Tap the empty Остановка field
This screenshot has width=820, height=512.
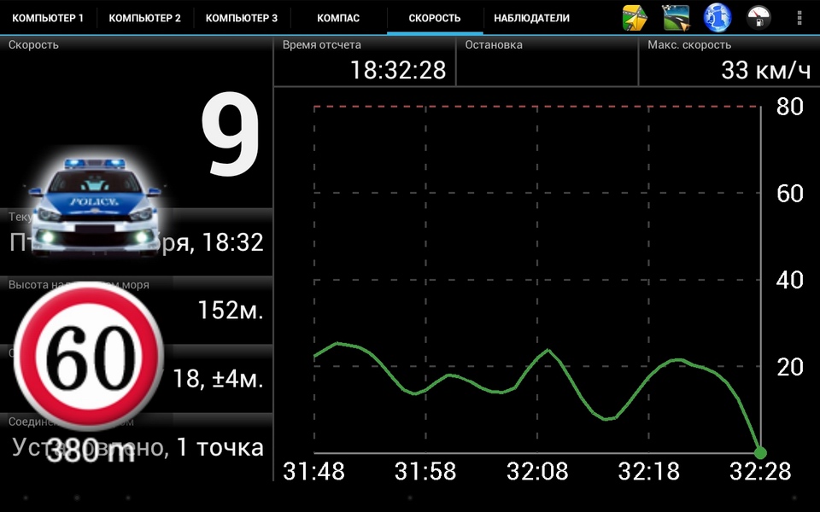547,61
